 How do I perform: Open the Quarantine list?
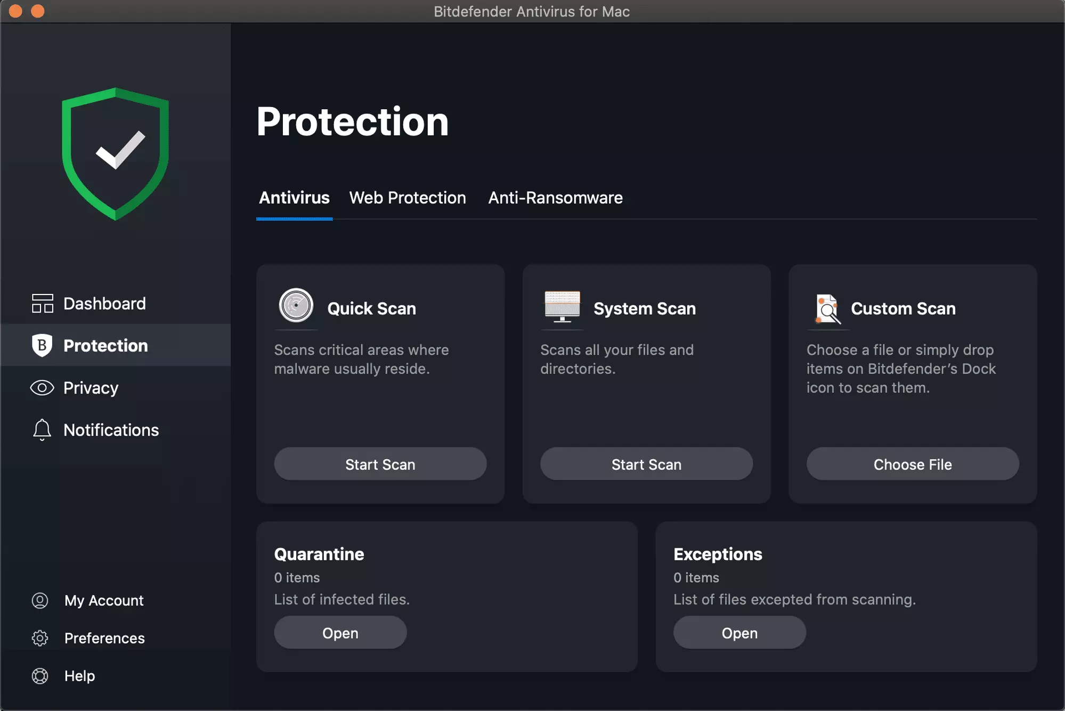coord(340,632)
